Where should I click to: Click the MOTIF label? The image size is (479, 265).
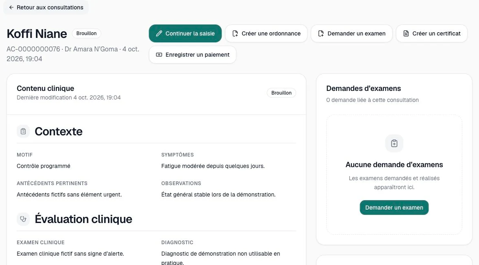pos(25,155)
